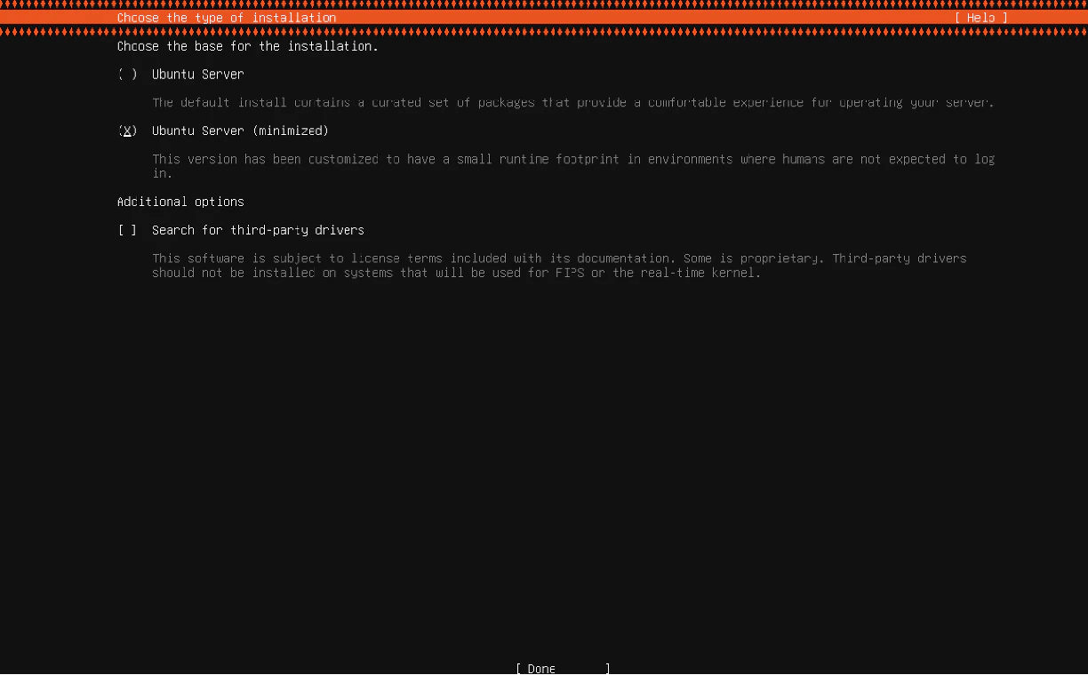Click the default install curated packages description
Viewport: 1088px width, 675px height.
573,103
